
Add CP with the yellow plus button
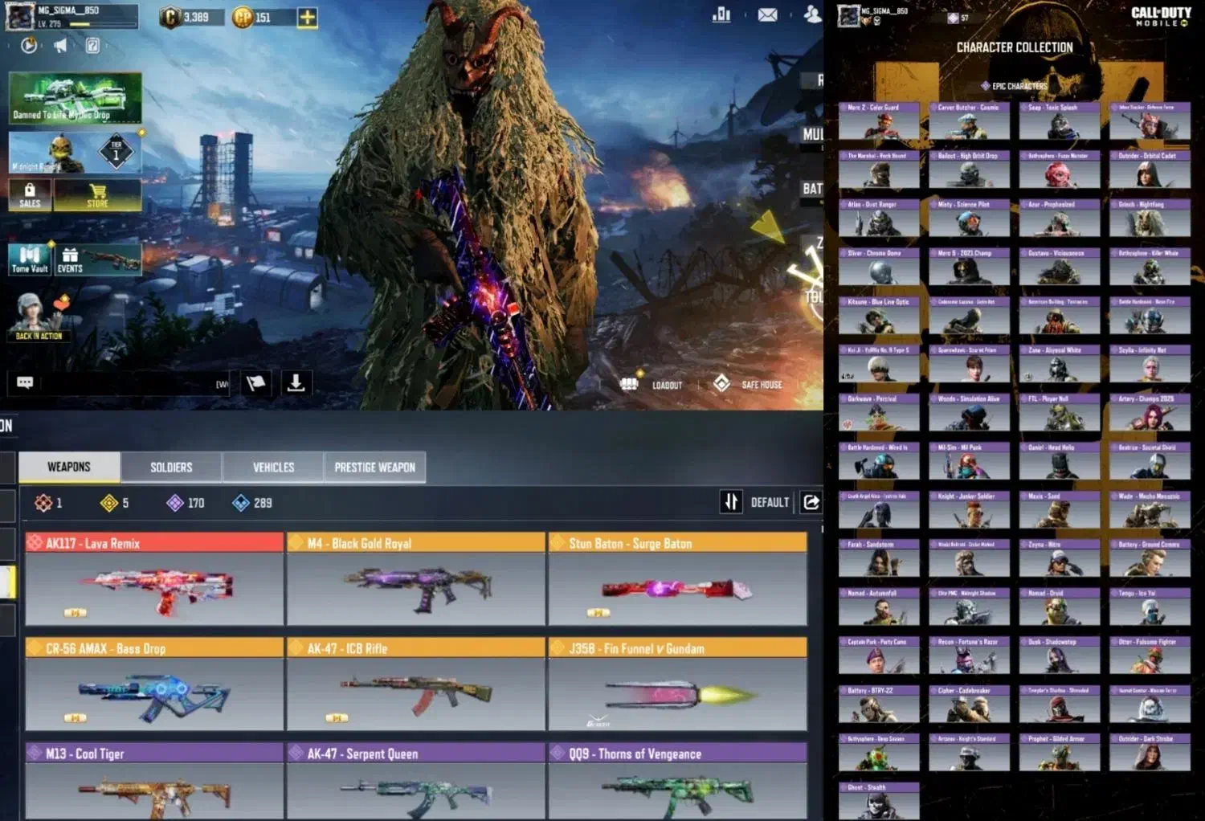(308, 17)
